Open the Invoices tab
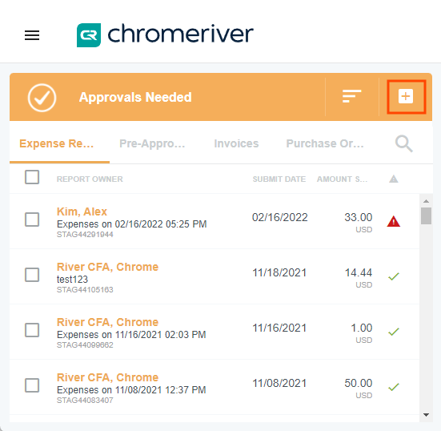This screenshot has width=441, height=431. tap(236, 143)
